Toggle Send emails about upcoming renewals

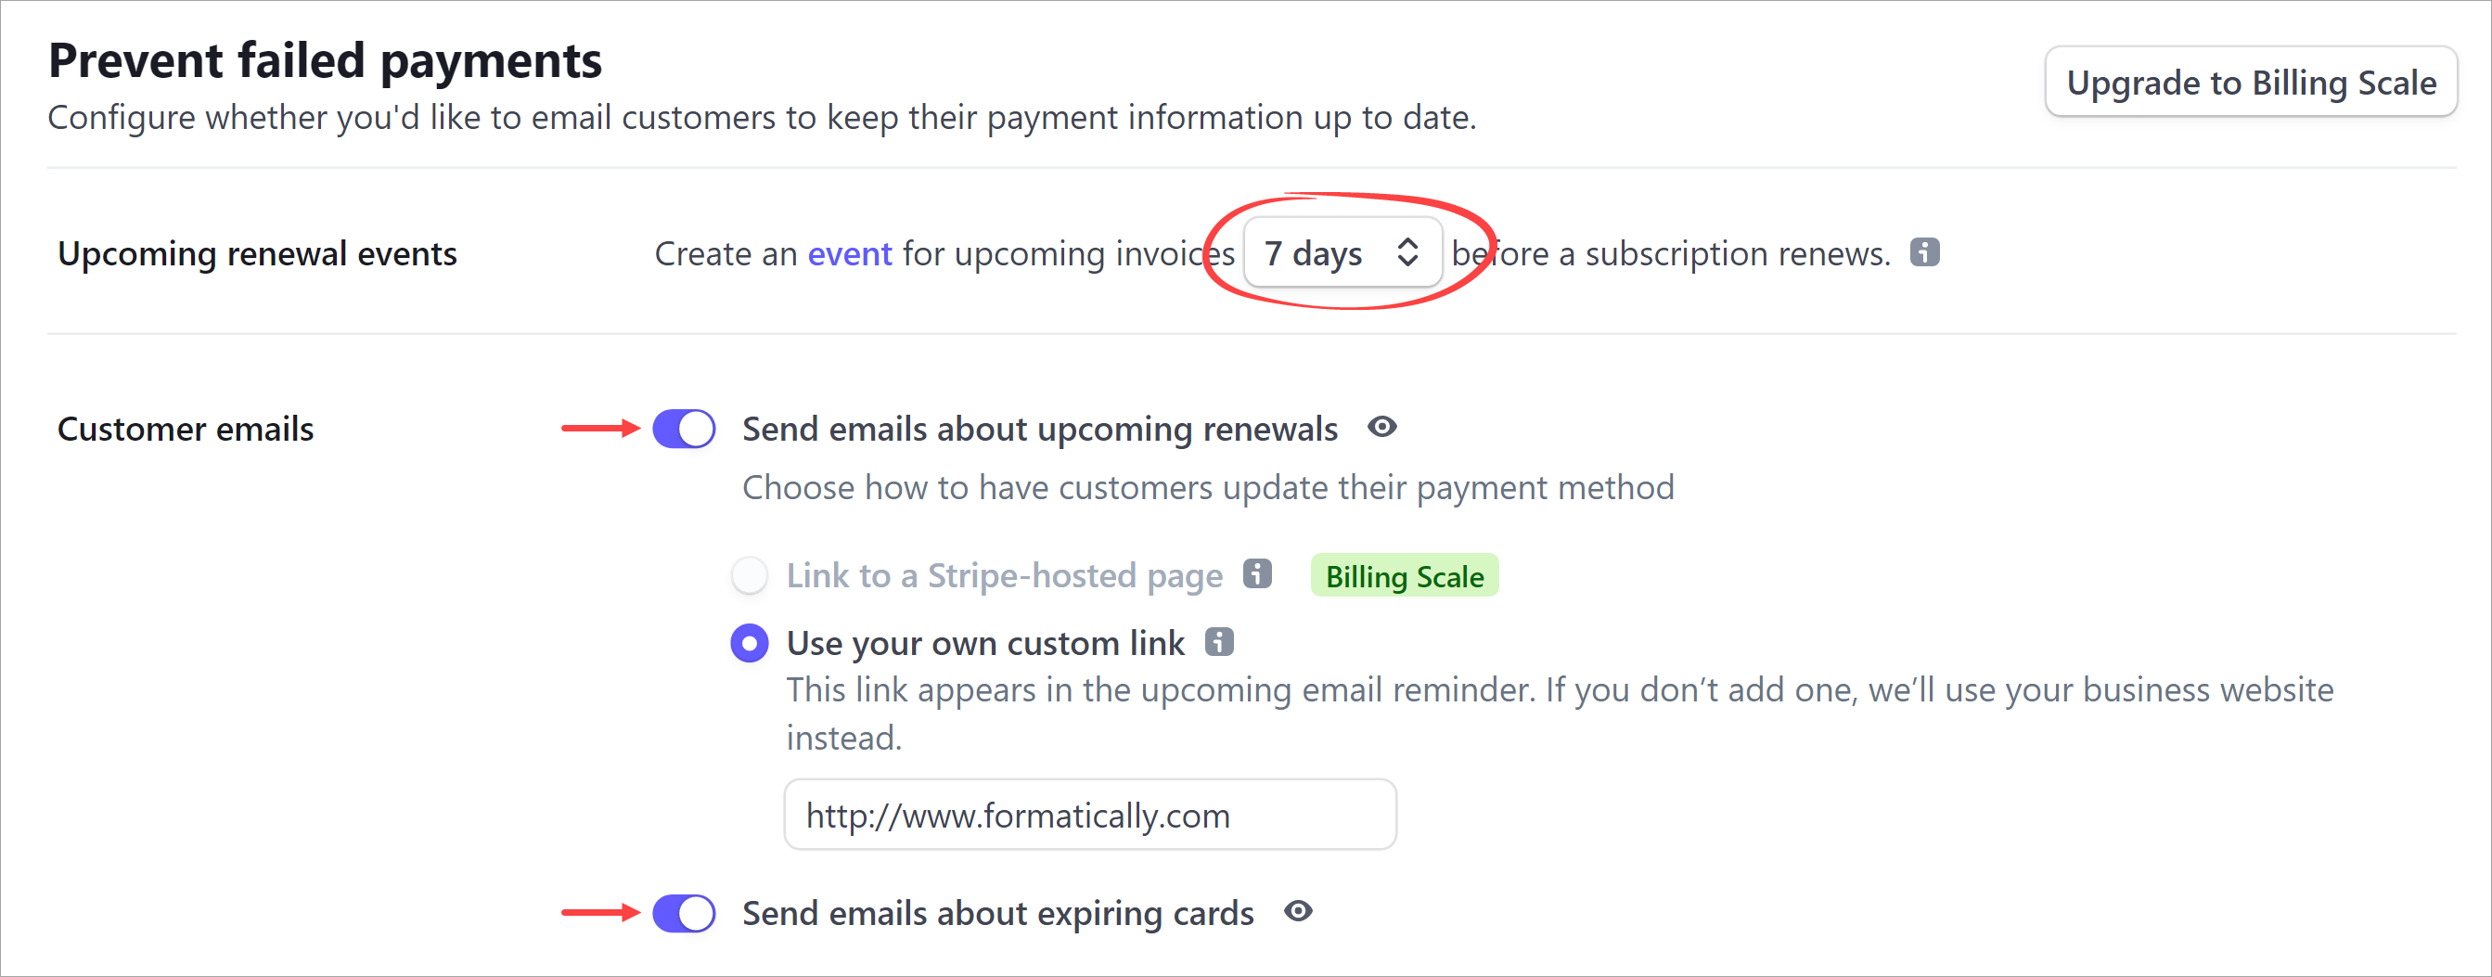click(x=684, y=429)
